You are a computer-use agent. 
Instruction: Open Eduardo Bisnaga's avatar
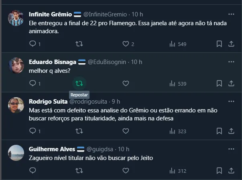pyautogui.click(x=16, y=66)
